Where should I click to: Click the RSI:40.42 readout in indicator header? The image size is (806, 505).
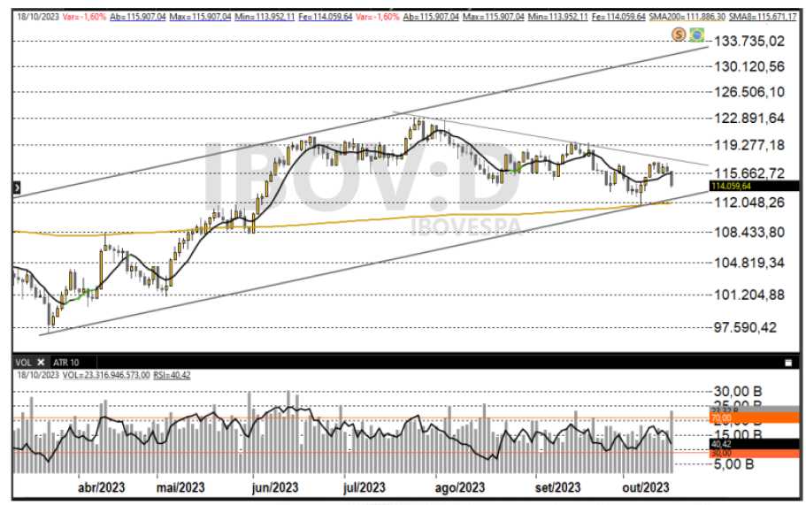[173, 375]
